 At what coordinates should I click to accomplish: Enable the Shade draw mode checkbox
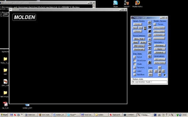point(135,64)
